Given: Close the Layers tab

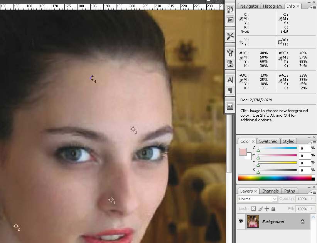Looking at the screenshot, I should pyautogui.click(x=256, y=191).
